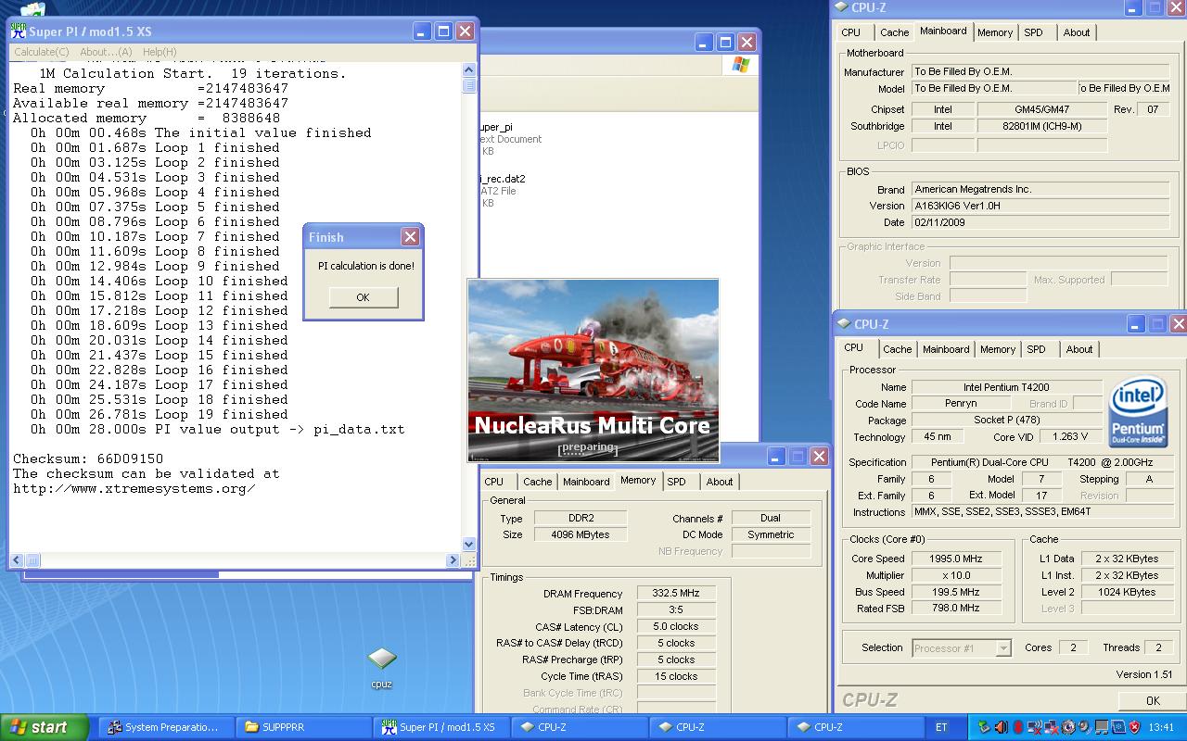The height and width of the screenshot is (741, 1187).
Task: Click Super PI vertical scrollbar down arrow
Action: [468, 545]
